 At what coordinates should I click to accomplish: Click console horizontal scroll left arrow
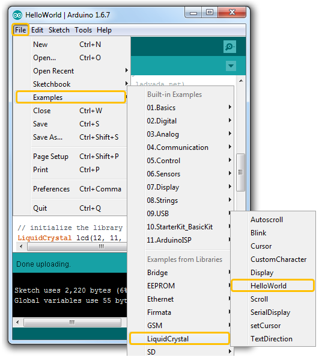pyautogui.click(x=18, y=323)
